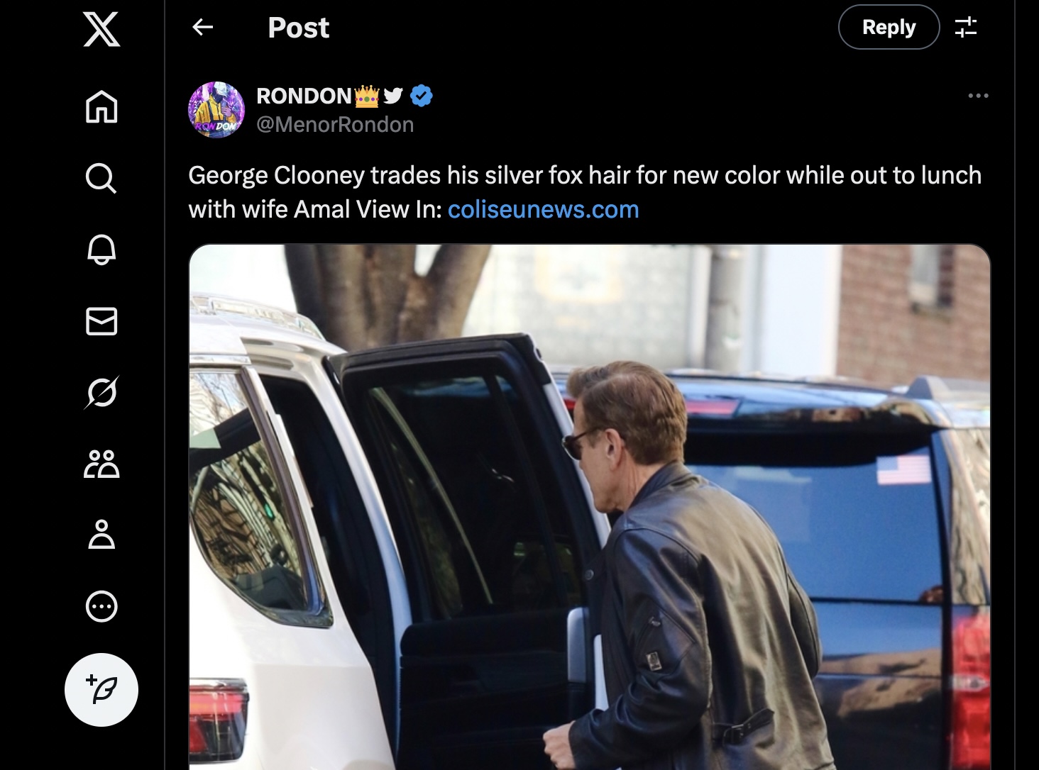Open the More circle menu in sidebar
Image resolution: width=1039 pixels, height=770 pixels.
pos(101,606)
